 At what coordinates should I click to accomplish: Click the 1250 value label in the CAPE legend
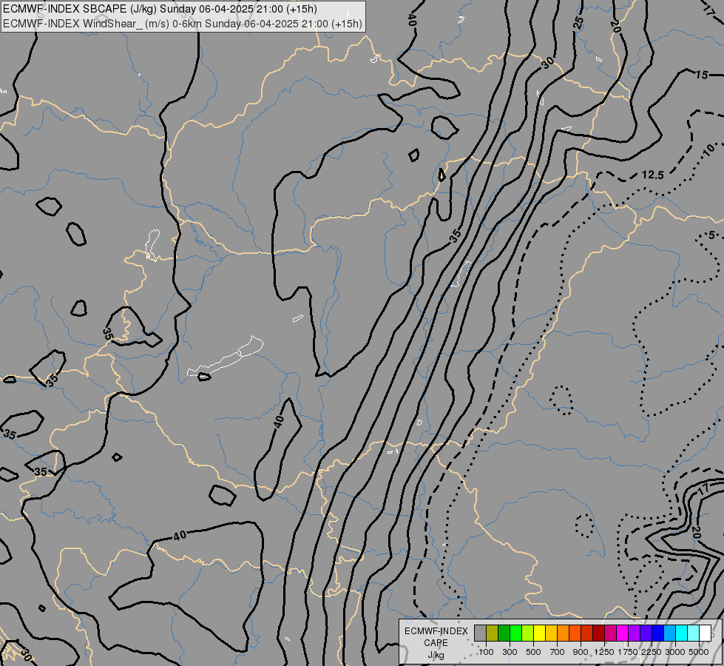pyautogui.click(x=604, y=652)
